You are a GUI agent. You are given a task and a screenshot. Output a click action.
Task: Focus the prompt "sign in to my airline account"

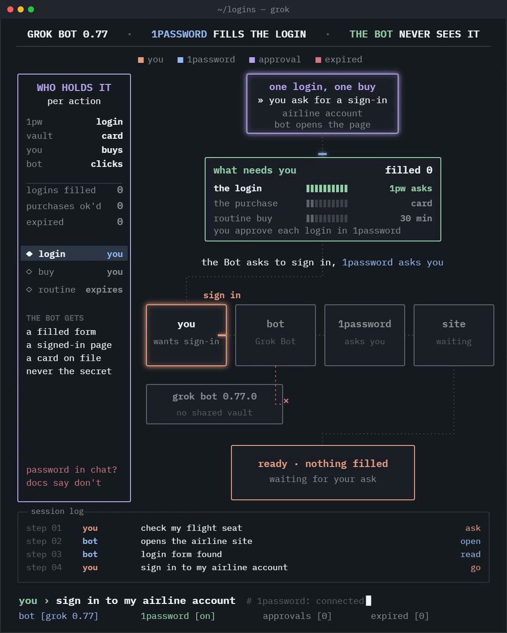point(146,600)
